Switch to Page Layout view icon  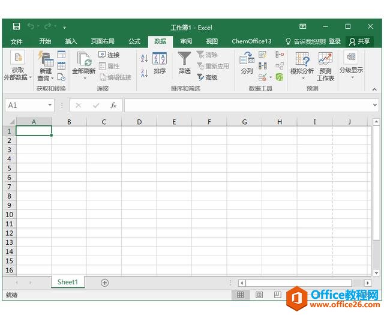coord(259,295)
